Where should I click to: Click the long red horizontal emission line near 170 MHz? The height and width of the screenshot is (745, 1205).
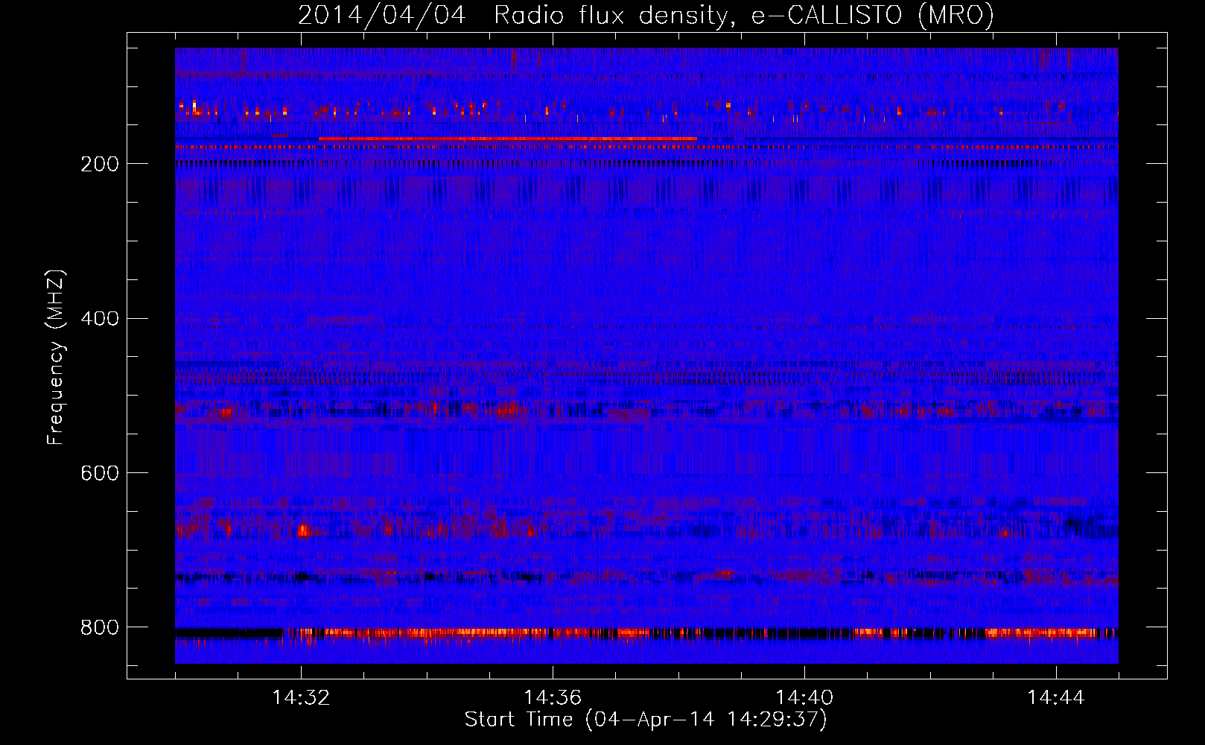tap(508, 139)
